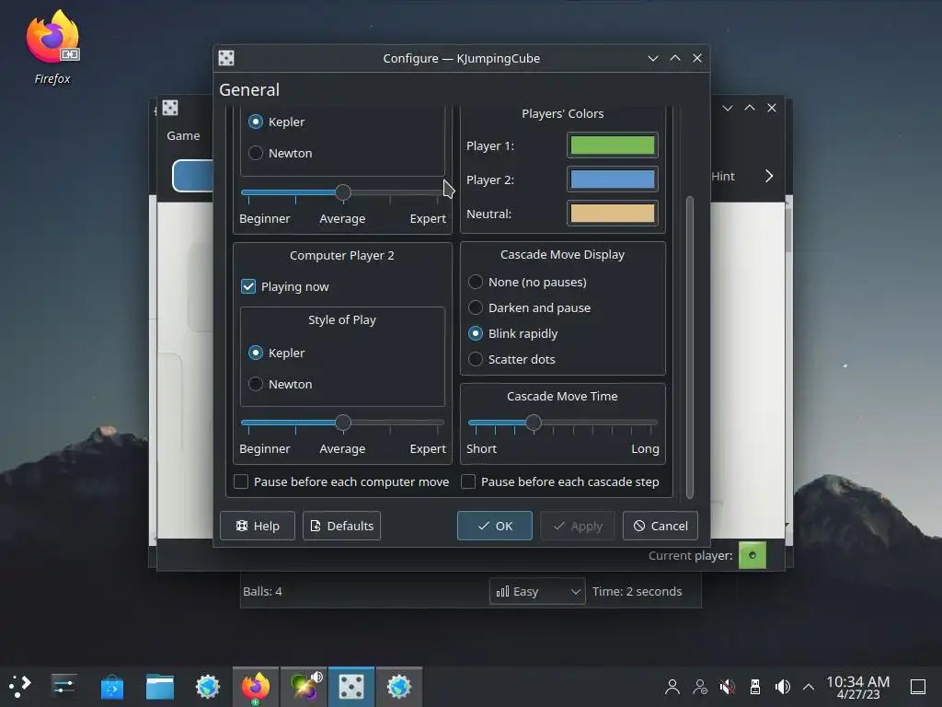Open removable devices tray icon

click(755, 687)
